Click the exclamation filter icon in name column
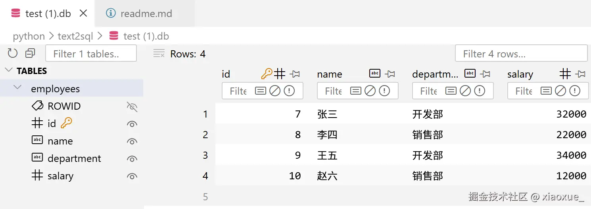Viewport: 591px width, 209px height. pyautogui.click(x=384, y=91)
